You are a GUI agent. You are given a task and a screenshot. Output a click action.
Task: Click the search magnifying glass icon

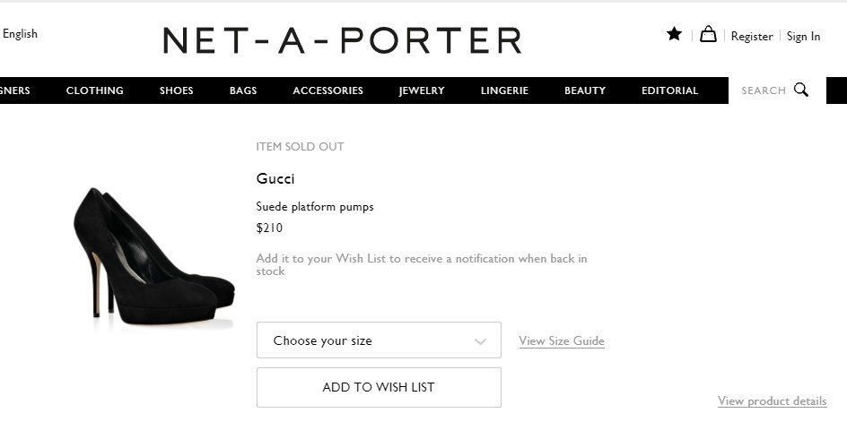tap(801, 90)
